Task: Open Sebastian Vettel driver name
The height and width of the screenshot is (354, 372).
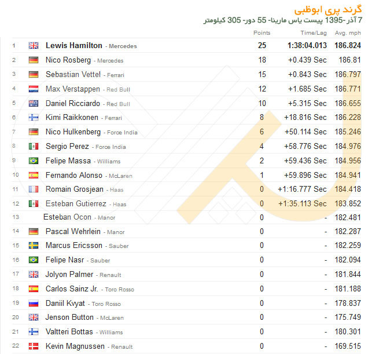Action: pos(73,74)
